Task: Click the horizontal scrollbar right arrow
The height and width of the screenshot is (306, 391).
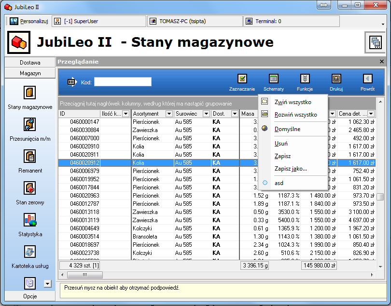Action: (372, 275)
